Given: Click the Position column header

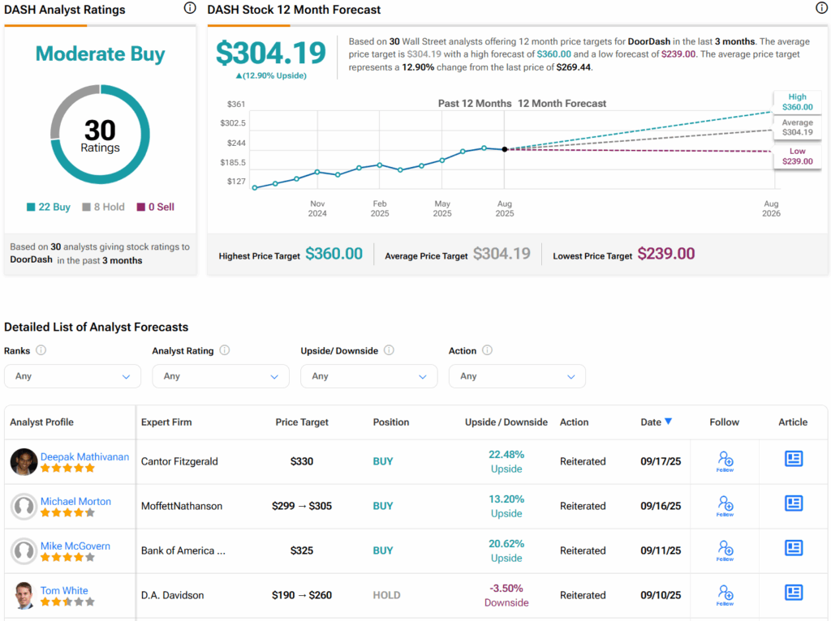Looking at the screenshot, I should [x=391, y=422].
